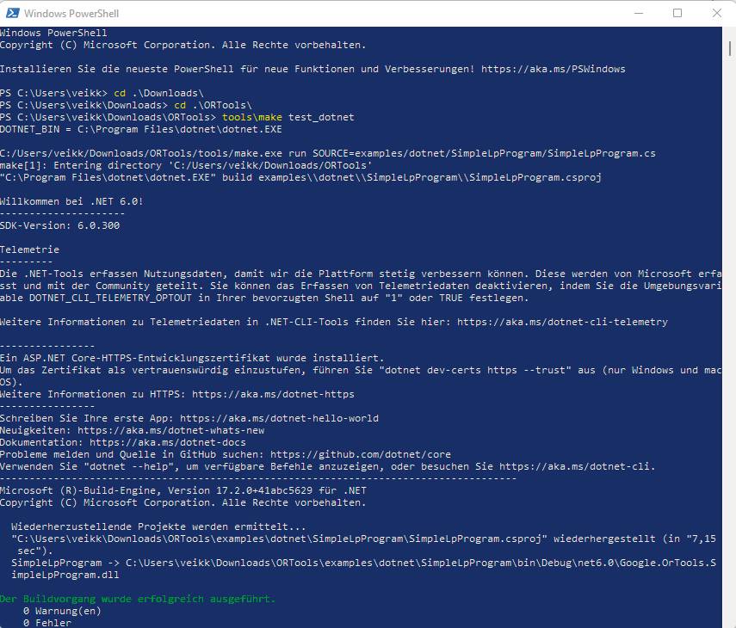Maximize the Windows PowerShell window
Screen dimensions: 736x628
[677, 13]
